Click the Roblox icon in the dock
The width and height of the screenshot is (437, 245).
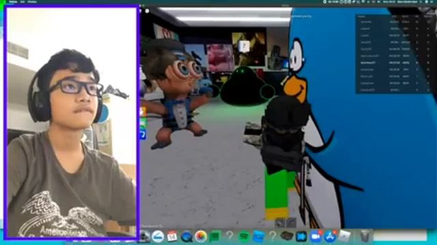[x=345, y=236]
